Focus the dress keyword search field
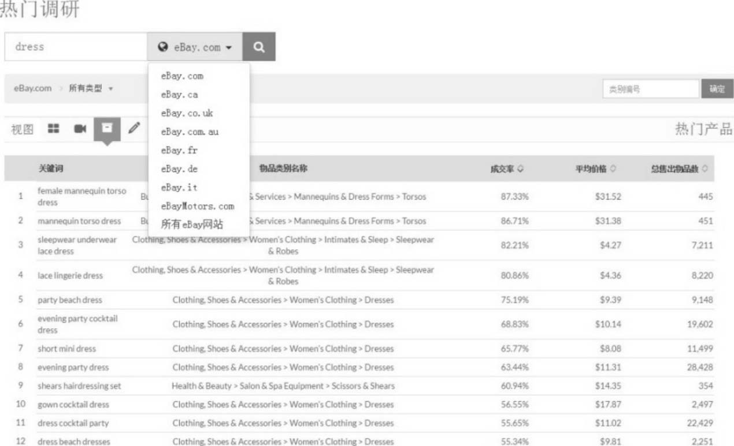 point(76,47)
